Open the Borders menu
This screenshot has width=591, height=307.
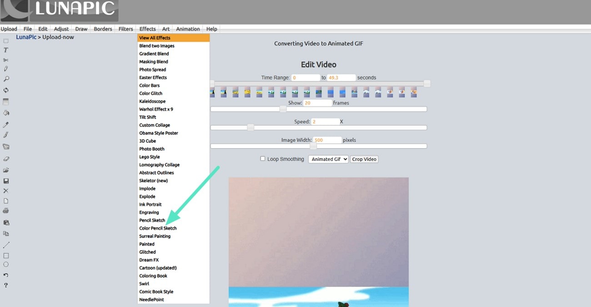click(x=103, y=29)
